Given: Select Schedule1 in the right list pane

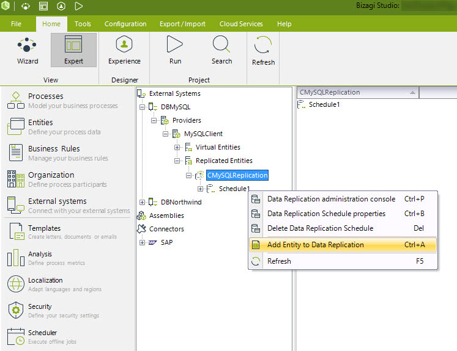Looking at the screenshot, I should click(324, 104).
